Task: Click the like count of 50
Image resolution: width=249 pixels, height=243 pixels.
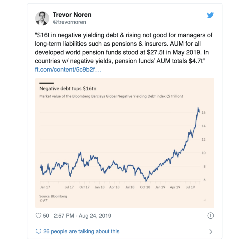Action: pos(46,216)
